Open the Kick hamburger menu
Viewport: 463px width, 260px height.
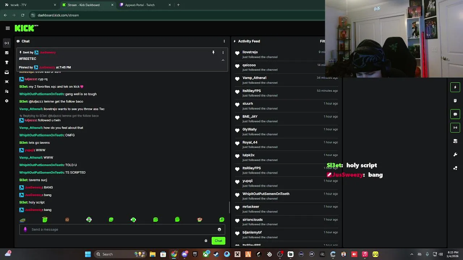[8, 28]
